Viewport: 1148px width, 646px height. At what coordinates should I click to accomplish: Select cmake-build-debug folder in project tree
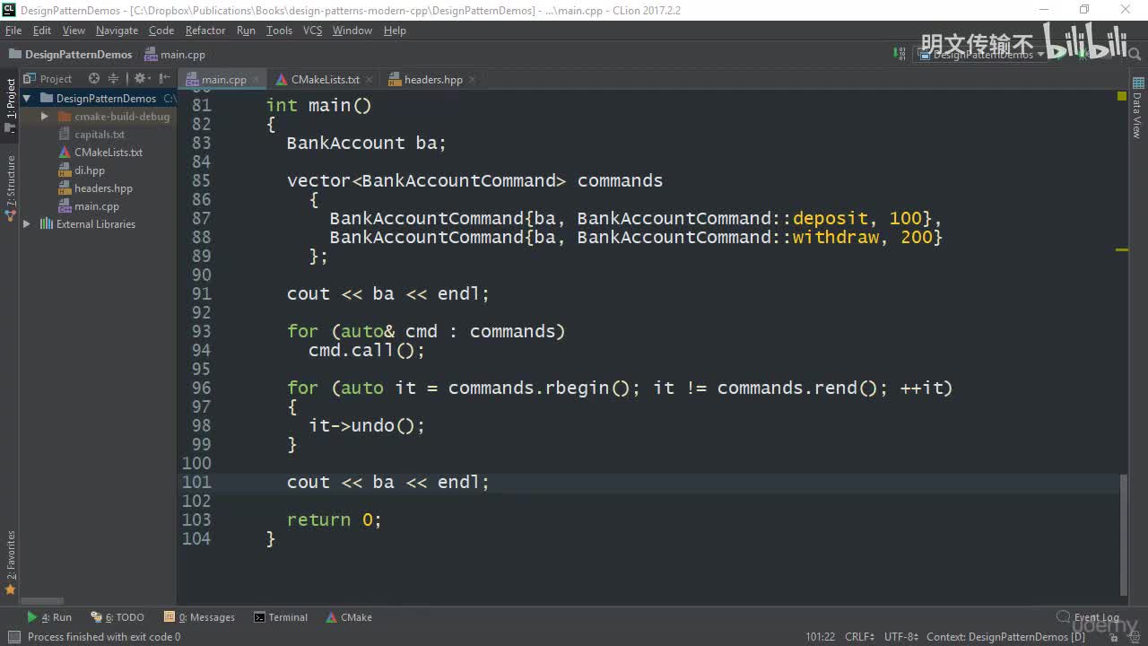(122, 117)
